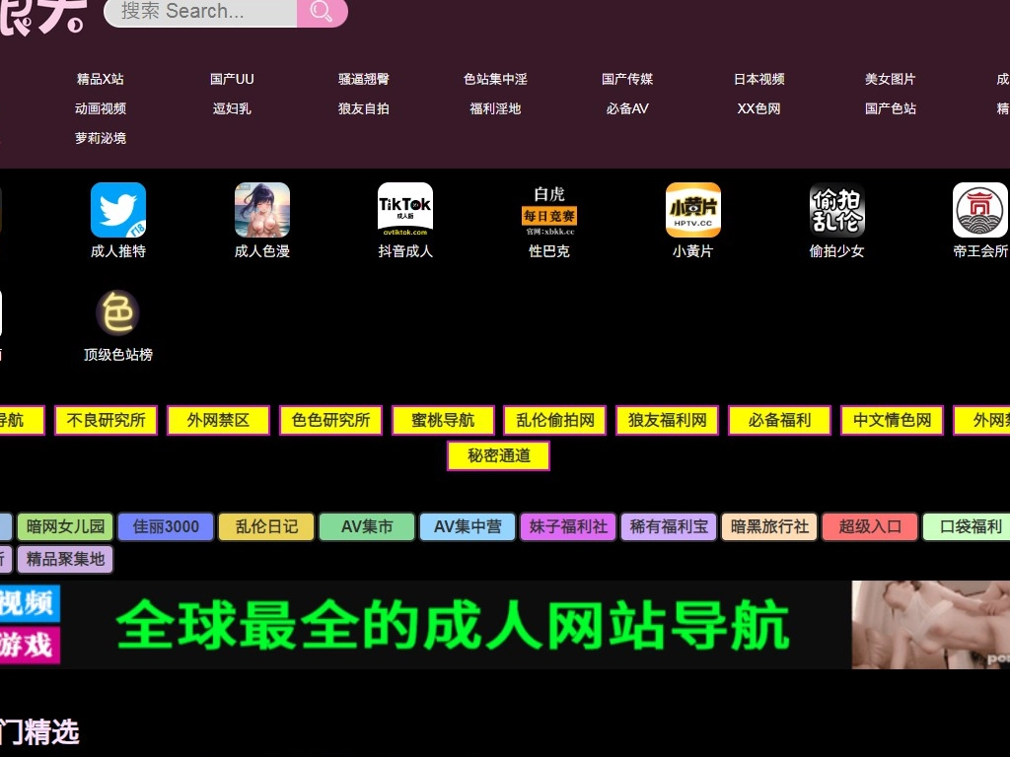Click the 蜜桃导航 button

[x=442, y=420]
